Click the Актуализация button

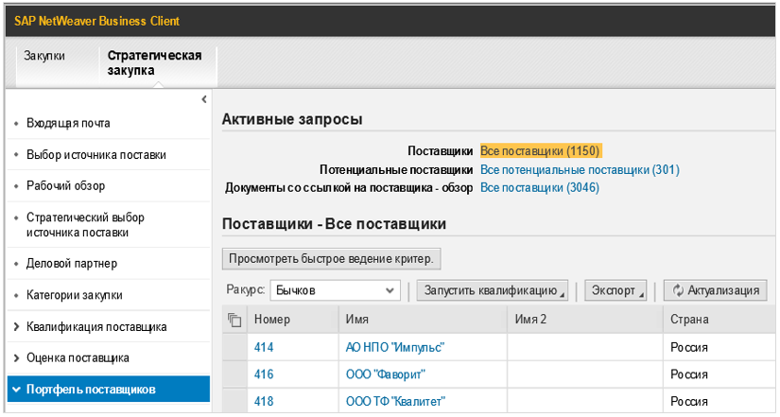[716, 290]
